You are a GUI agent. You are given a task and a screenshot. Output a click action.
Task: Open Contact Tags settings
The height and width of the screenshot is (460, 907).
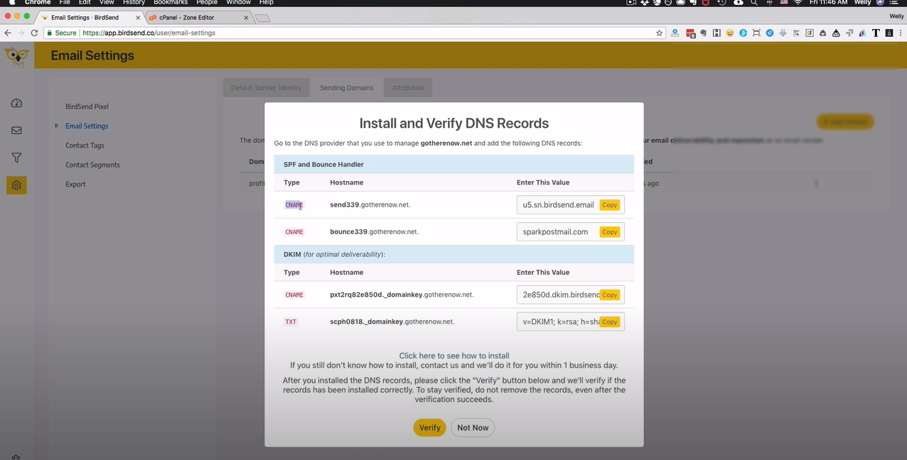[85, 146]
